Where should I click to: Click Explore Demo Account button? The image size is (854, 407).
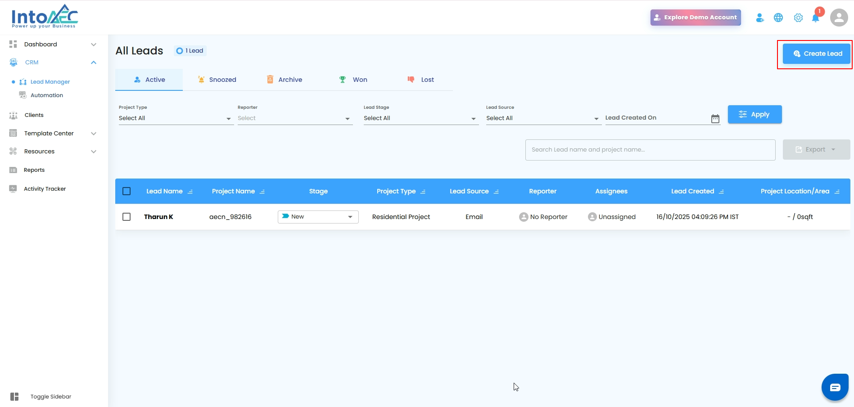click(696, 18)
